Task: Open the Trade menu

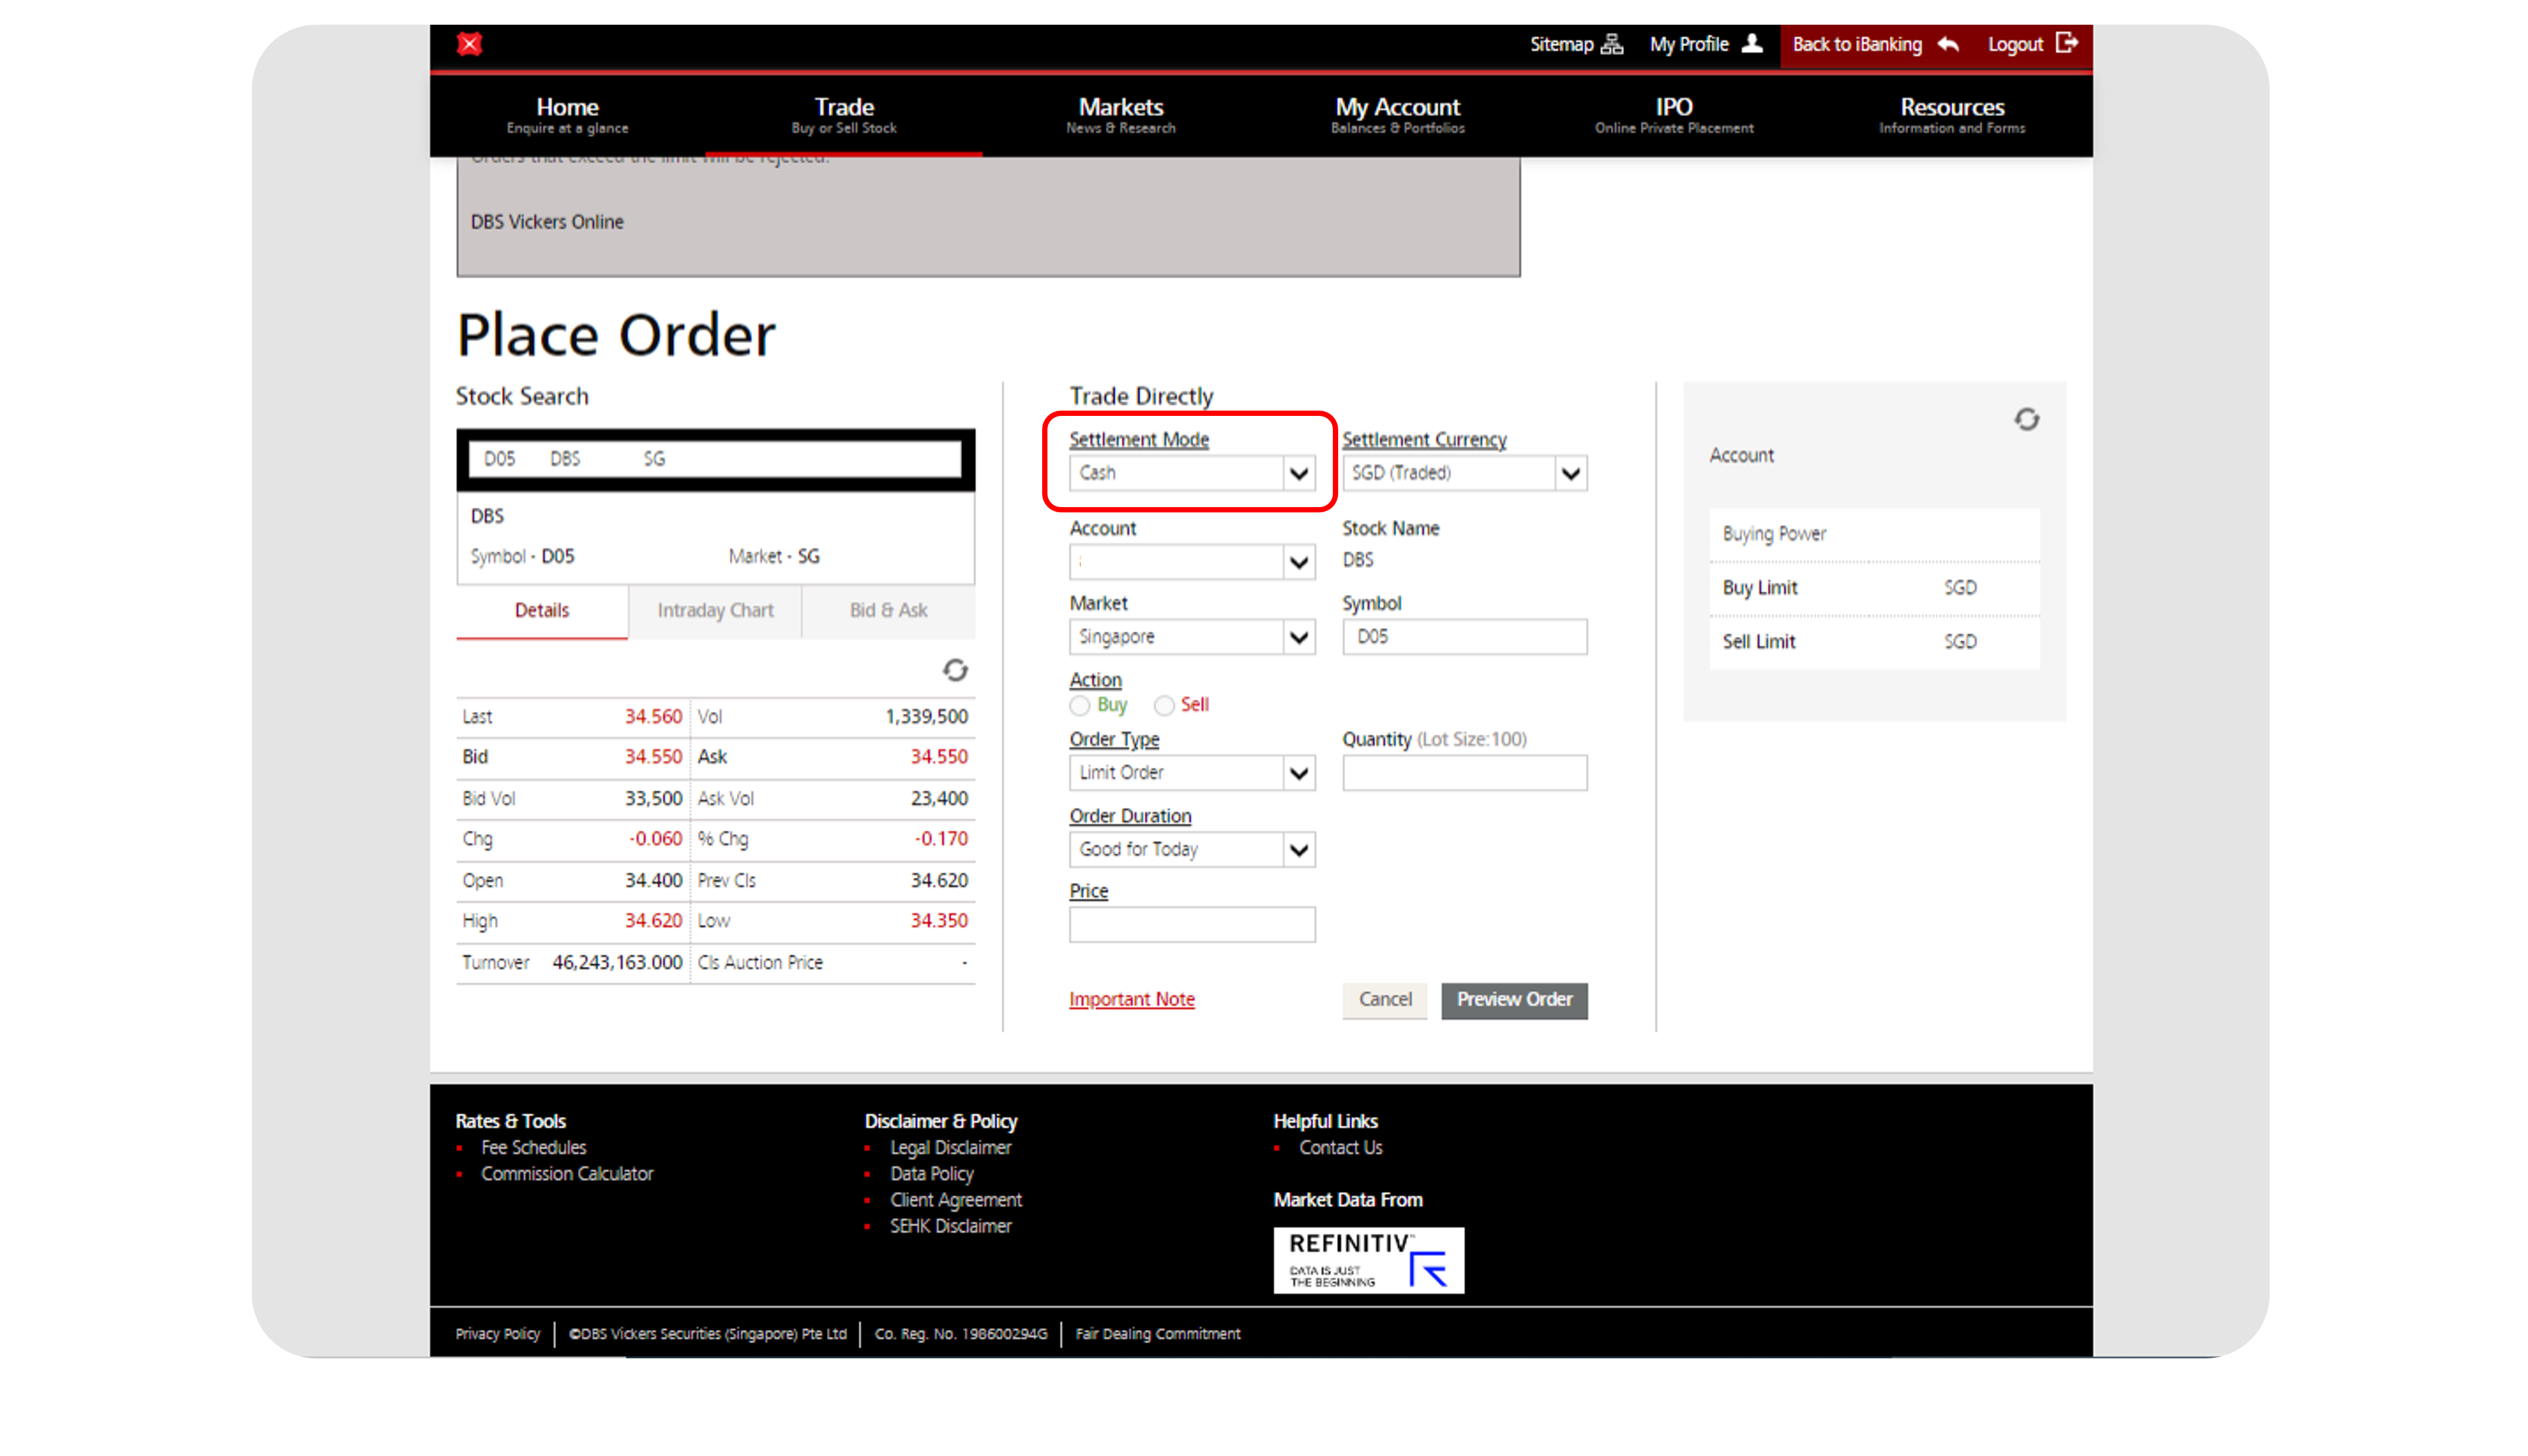Action: [844, 115]
